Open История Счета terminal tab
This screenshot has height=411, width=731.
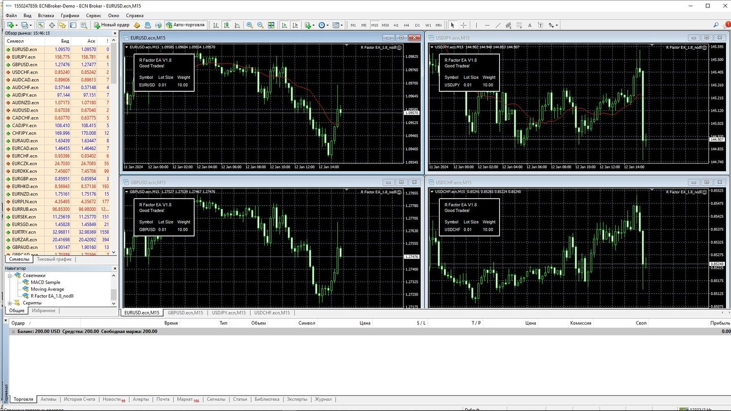79,399
